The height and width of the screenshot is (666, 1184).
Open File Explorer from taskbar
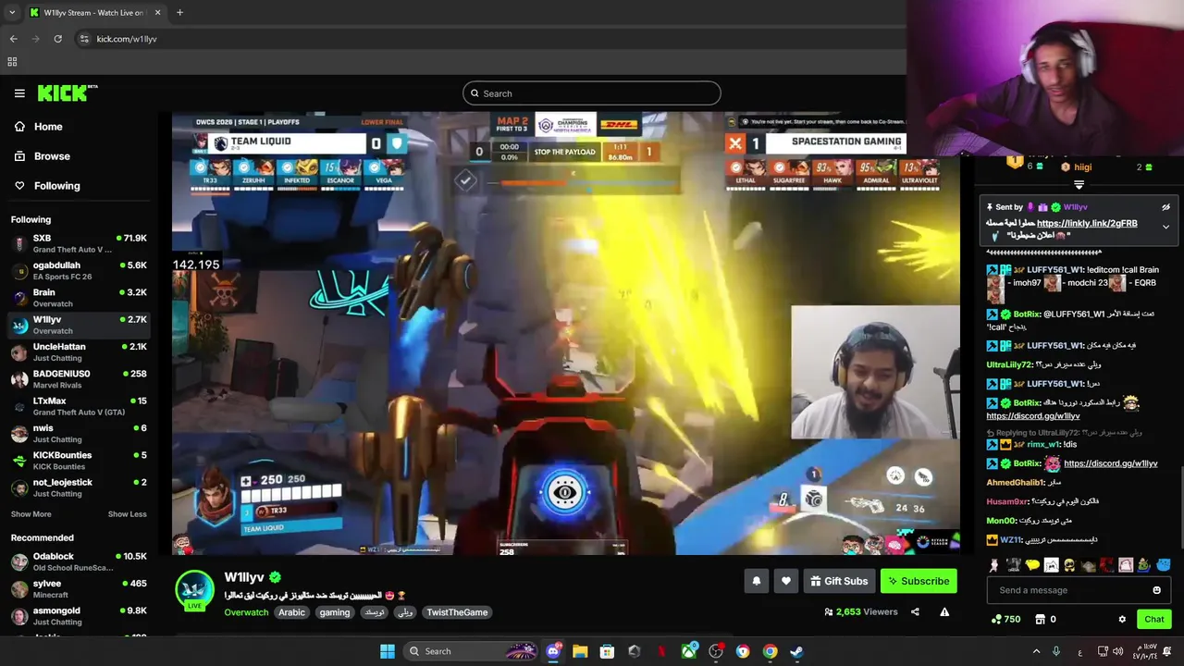pos(580,651)
